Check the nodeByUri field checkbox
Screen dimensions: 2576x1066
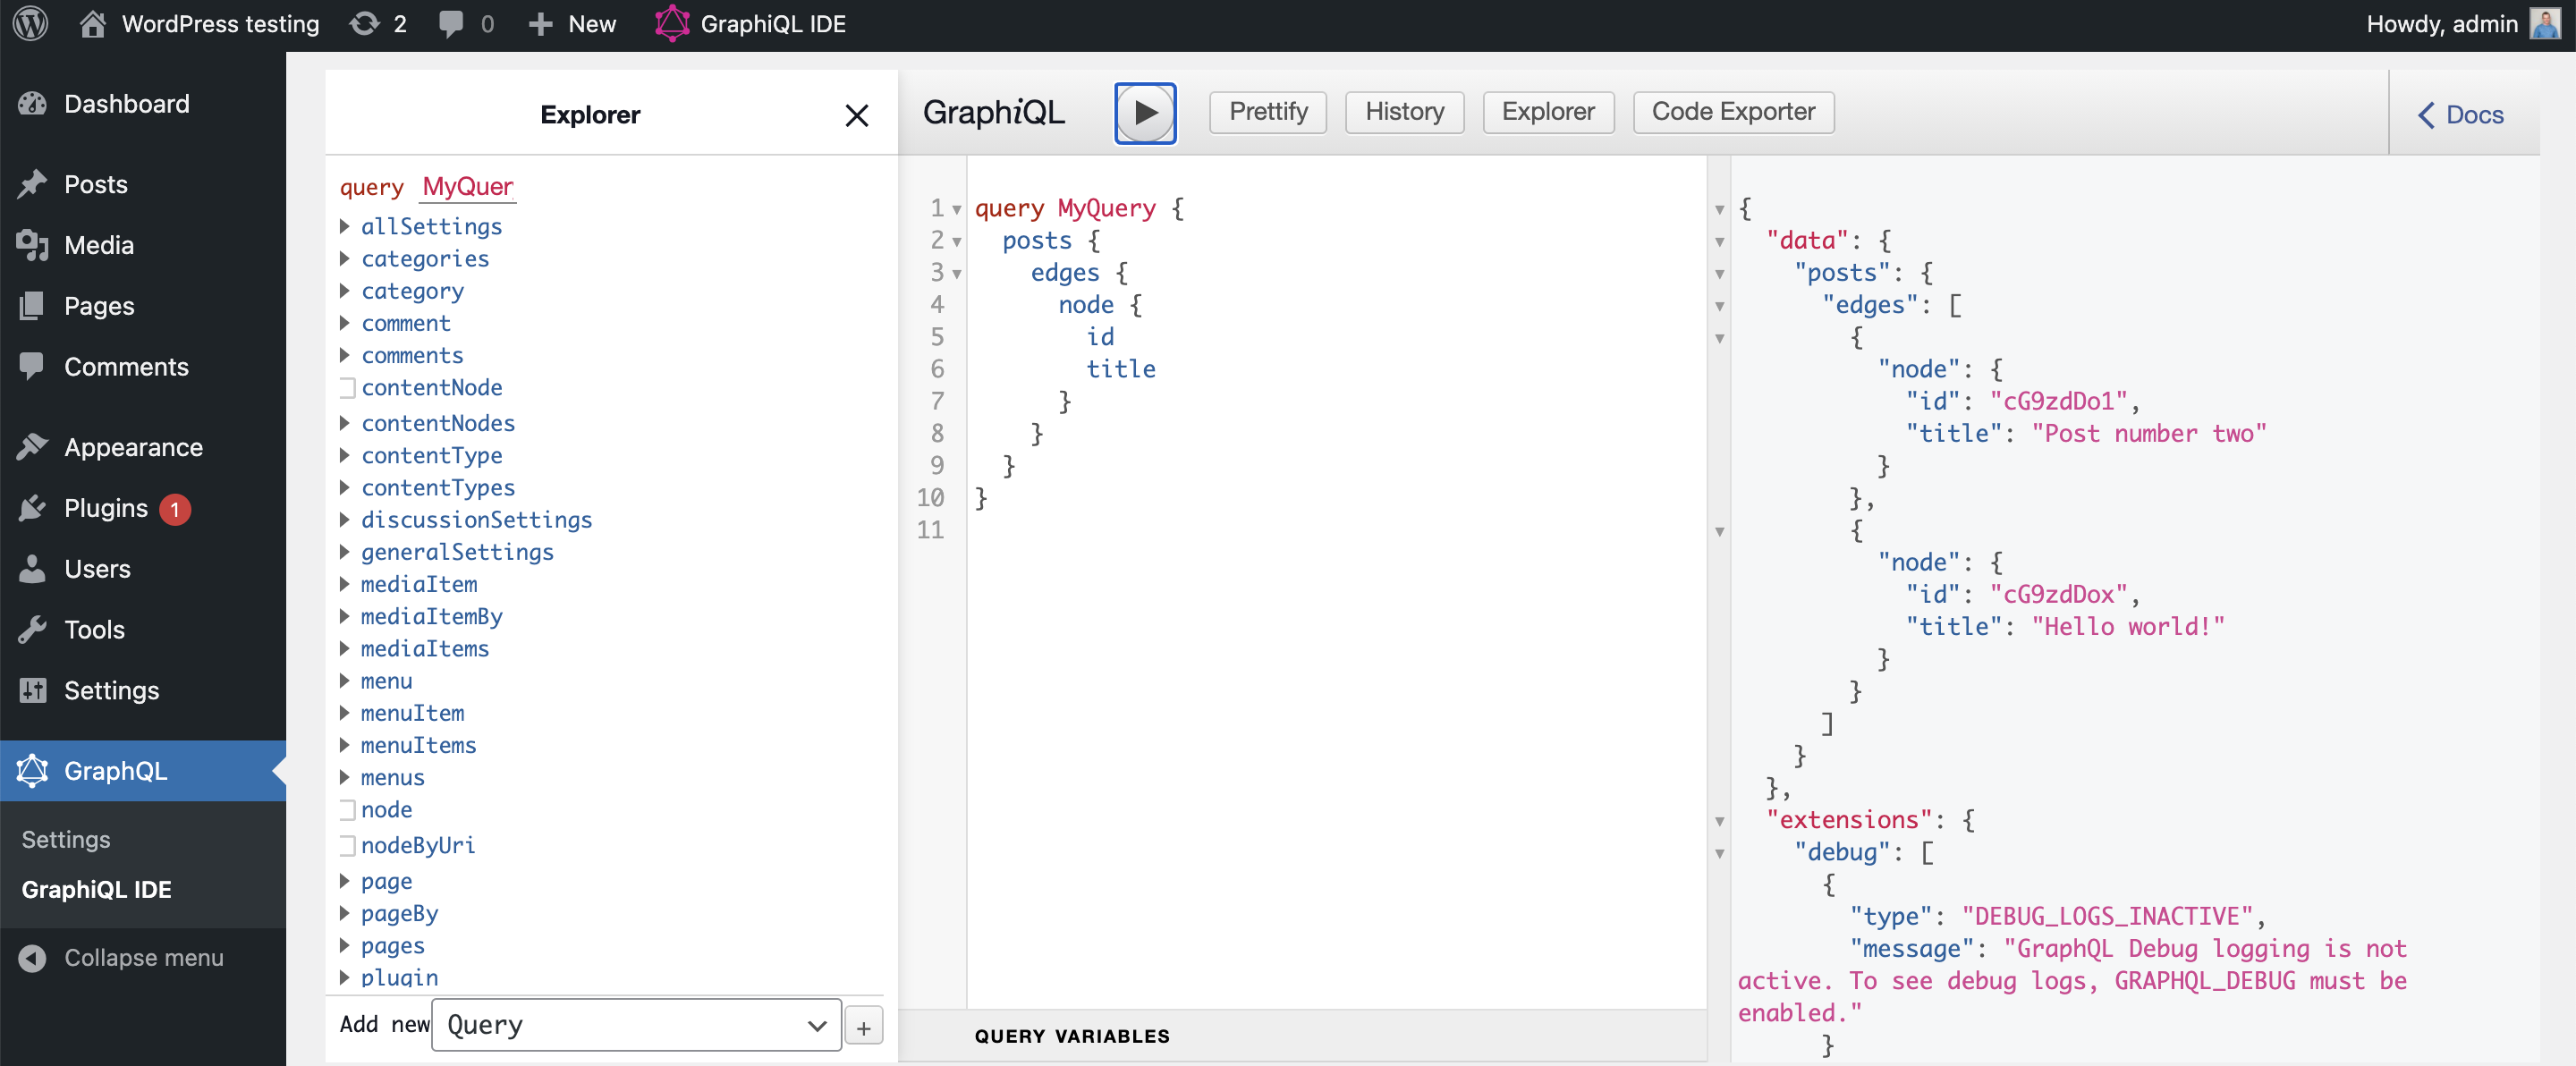pos(347,846)
